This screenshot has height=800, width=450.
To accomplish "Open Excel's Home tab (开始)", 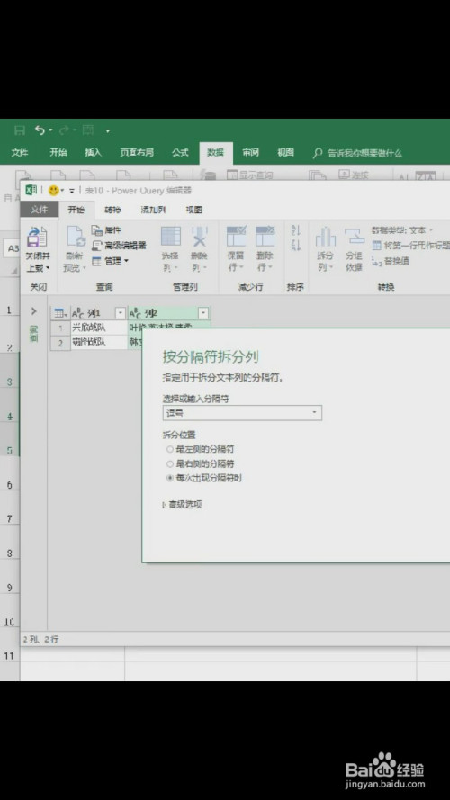I will [x=58, y=153].
